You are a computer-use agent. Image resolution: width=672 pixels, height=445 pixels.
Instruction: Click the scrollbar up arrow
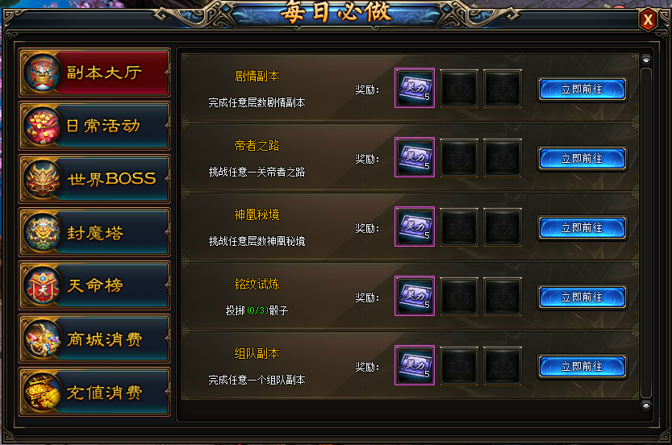[x=646, y=60]
